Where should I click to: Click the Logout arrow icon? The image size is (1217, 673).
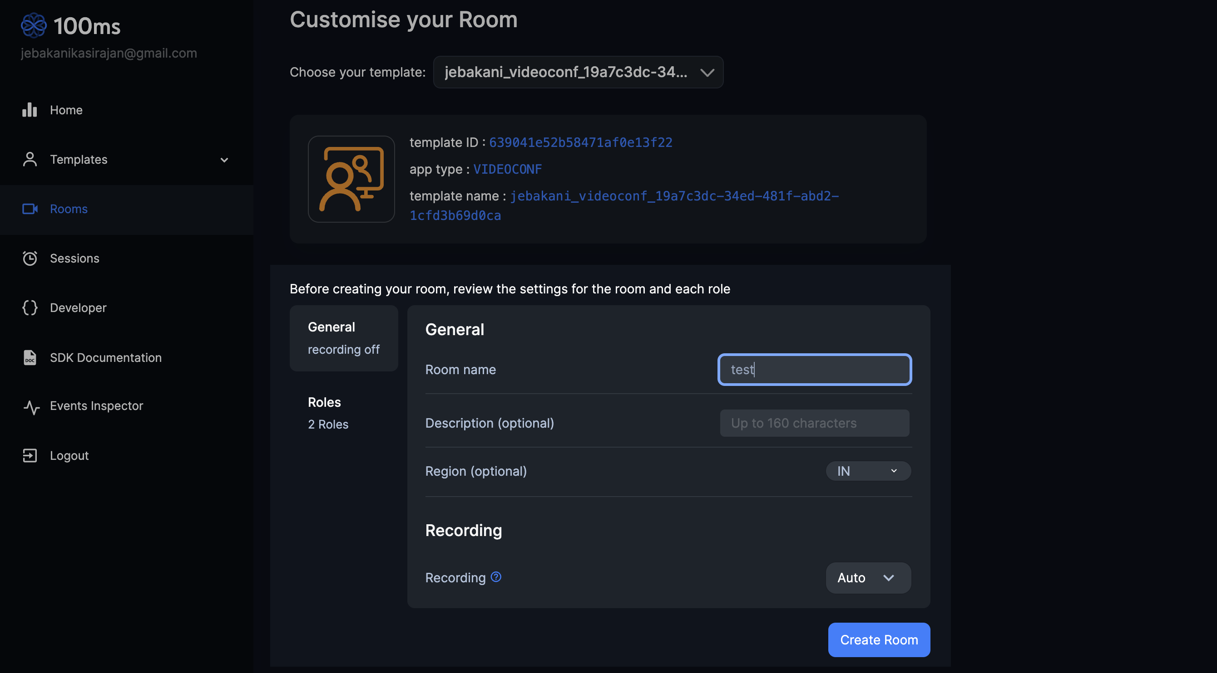30,456
